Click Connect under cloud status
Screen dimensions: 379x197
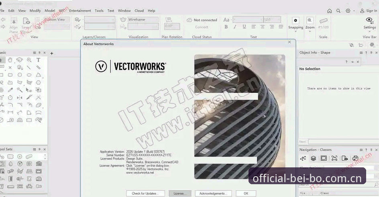(x=202, y=27)
